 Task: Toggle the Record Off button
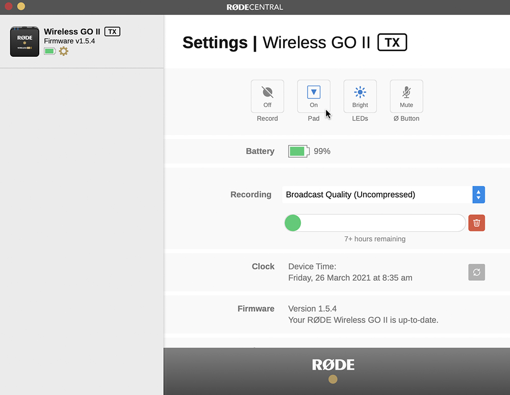(267, 96)
